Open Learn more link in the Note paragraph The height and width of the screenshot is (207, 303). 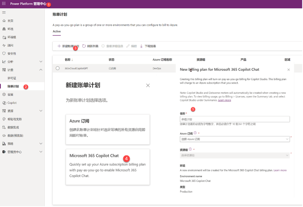pos(224,100)
